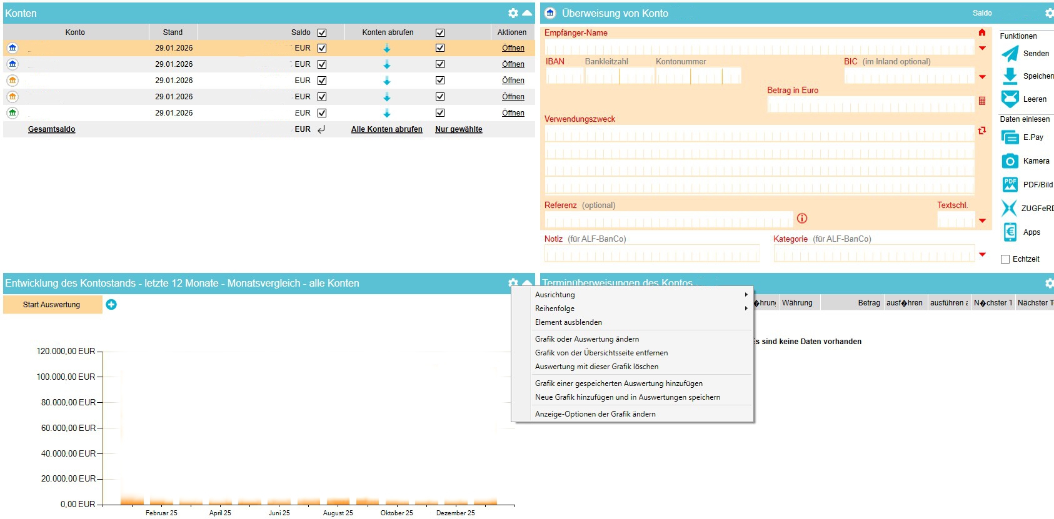The image size is (1054, 519).
Task: Open the Kategorie dropdown arrow
Action: 982,254
